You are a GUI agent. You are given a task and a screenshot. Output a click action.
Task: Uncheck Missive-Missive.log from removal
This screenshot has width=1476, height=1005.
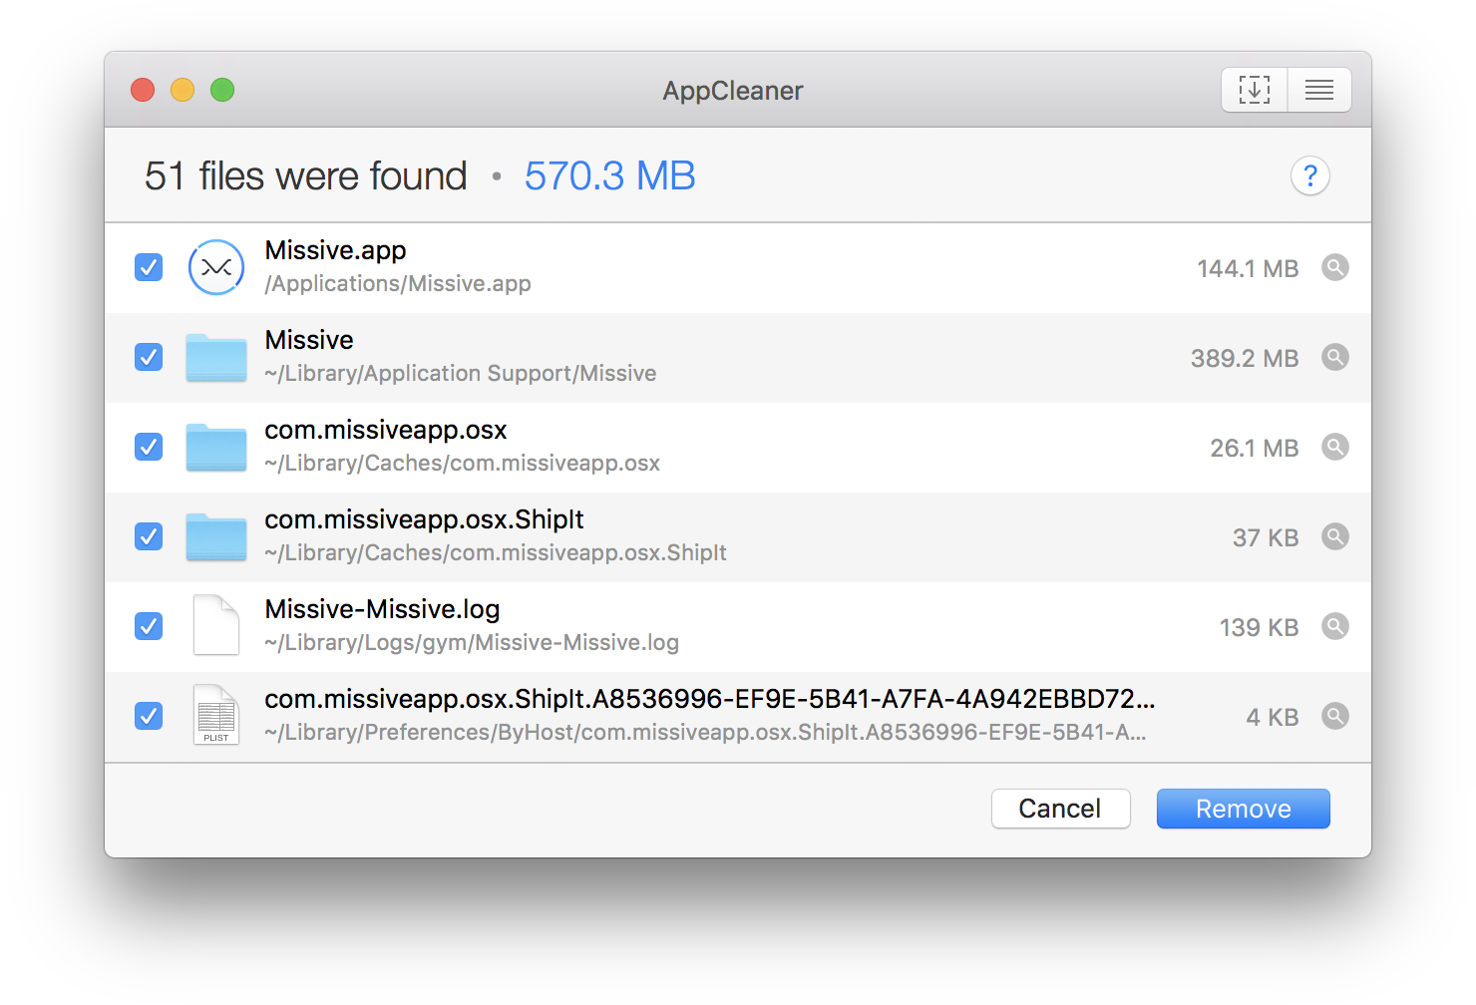coord(148,626)
